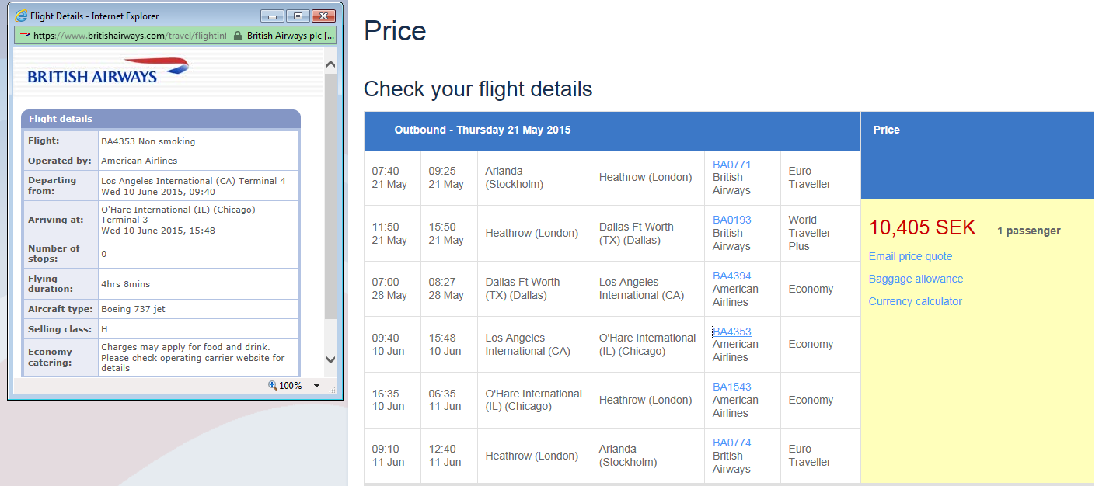1099x486 pixels.
Task: Open the Baggage allowance link
Action: click(916, 279)
